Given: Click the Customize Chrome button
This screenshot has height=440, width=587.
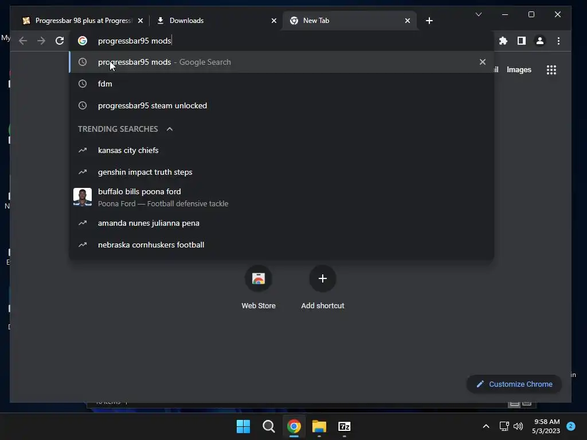Looking at the screenshot, I should (514, 384).
